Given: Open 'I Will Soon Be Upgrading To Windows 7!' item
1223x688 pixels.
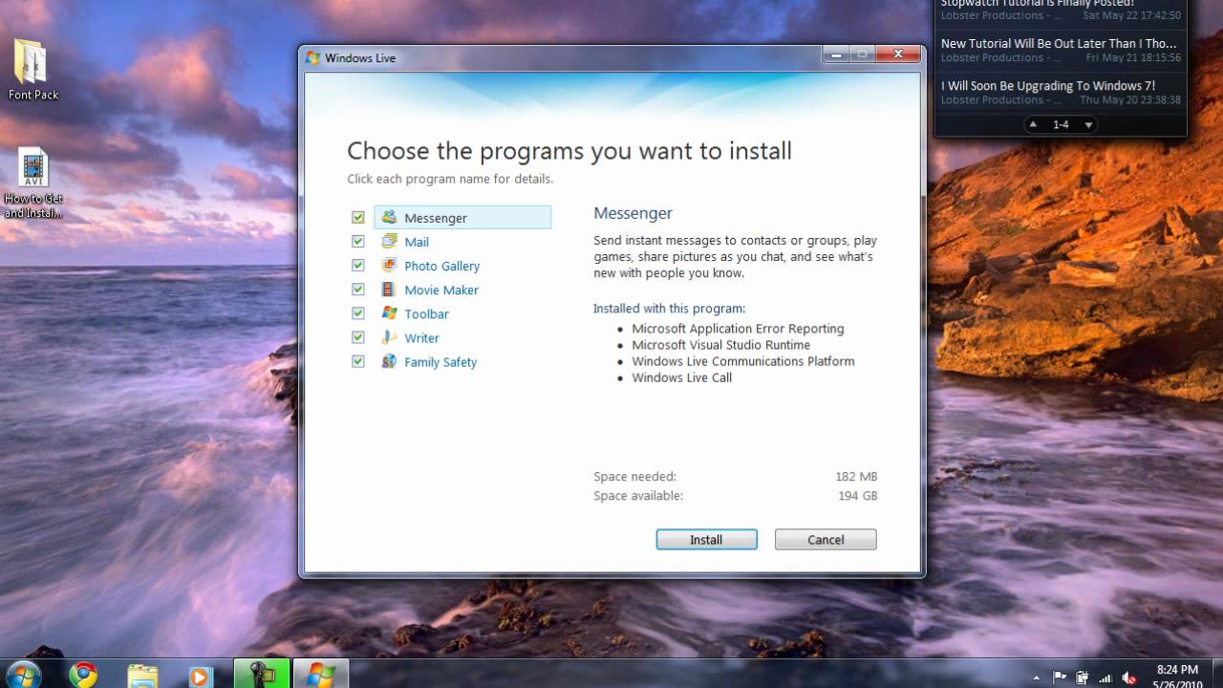Looking at the screenshot, I should 1061,92.
